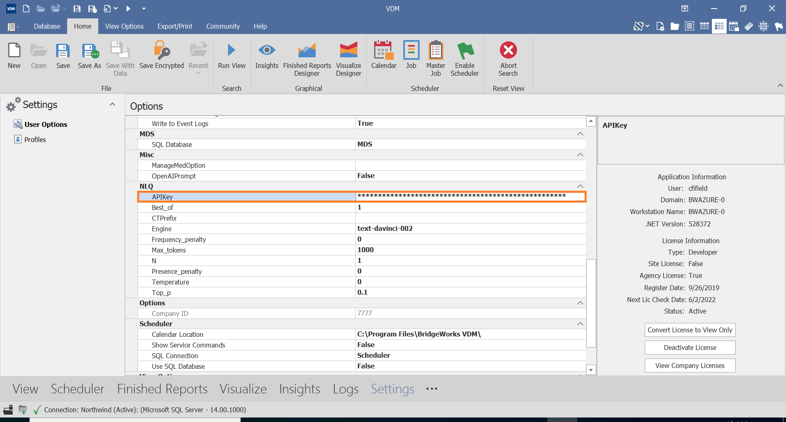The image size is (786, 422).
Task: Go to Visualize bottom navigation
Action: 243,389
